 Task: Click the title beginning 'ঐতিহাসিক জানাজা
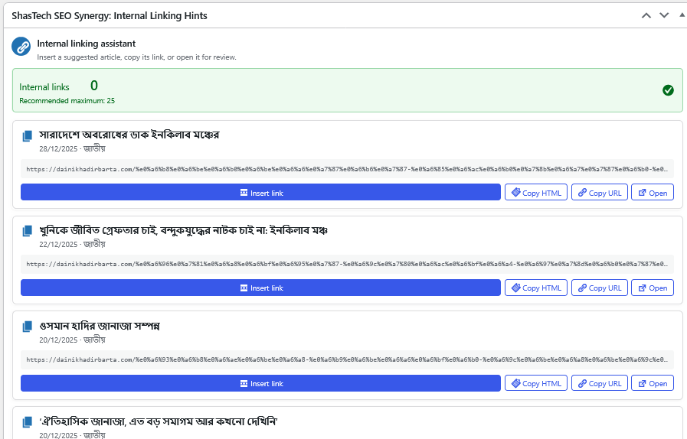(159, 421)
